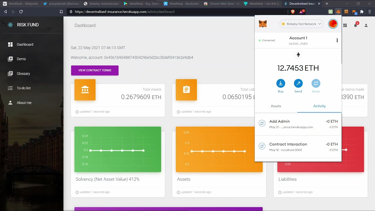Open the To-do list sidebar item

click(x=32, y=88)
